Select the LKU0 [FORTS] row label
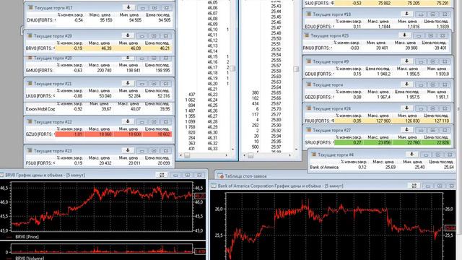 click(x=40, y=96)
